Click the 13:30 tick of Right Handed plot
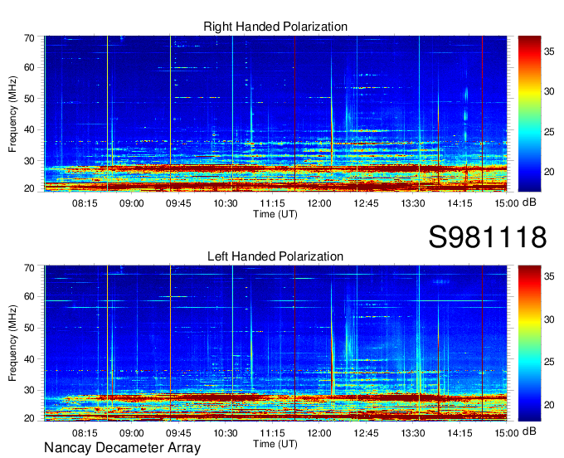 [413, 203]
